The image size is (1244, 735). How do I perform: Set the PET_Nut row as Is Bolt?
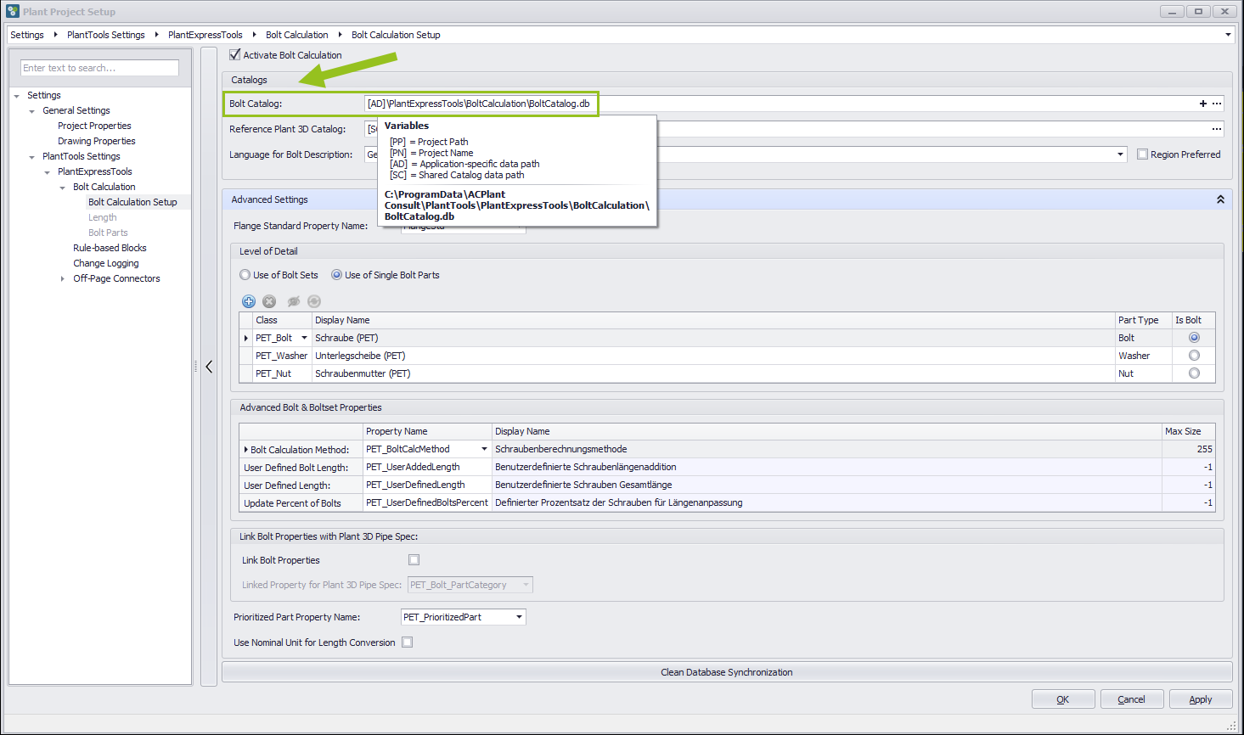coord(1194,373)
